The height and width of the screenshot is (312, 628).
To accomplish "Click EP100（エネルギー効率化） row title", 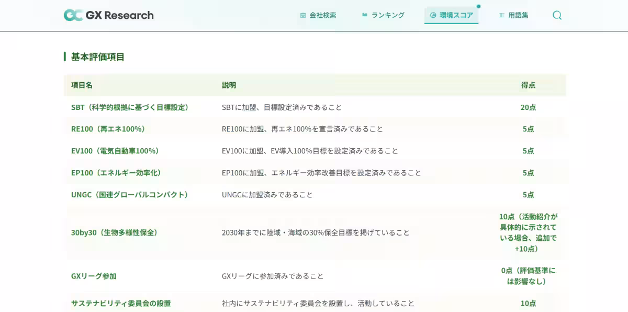I will click(116, 173).
